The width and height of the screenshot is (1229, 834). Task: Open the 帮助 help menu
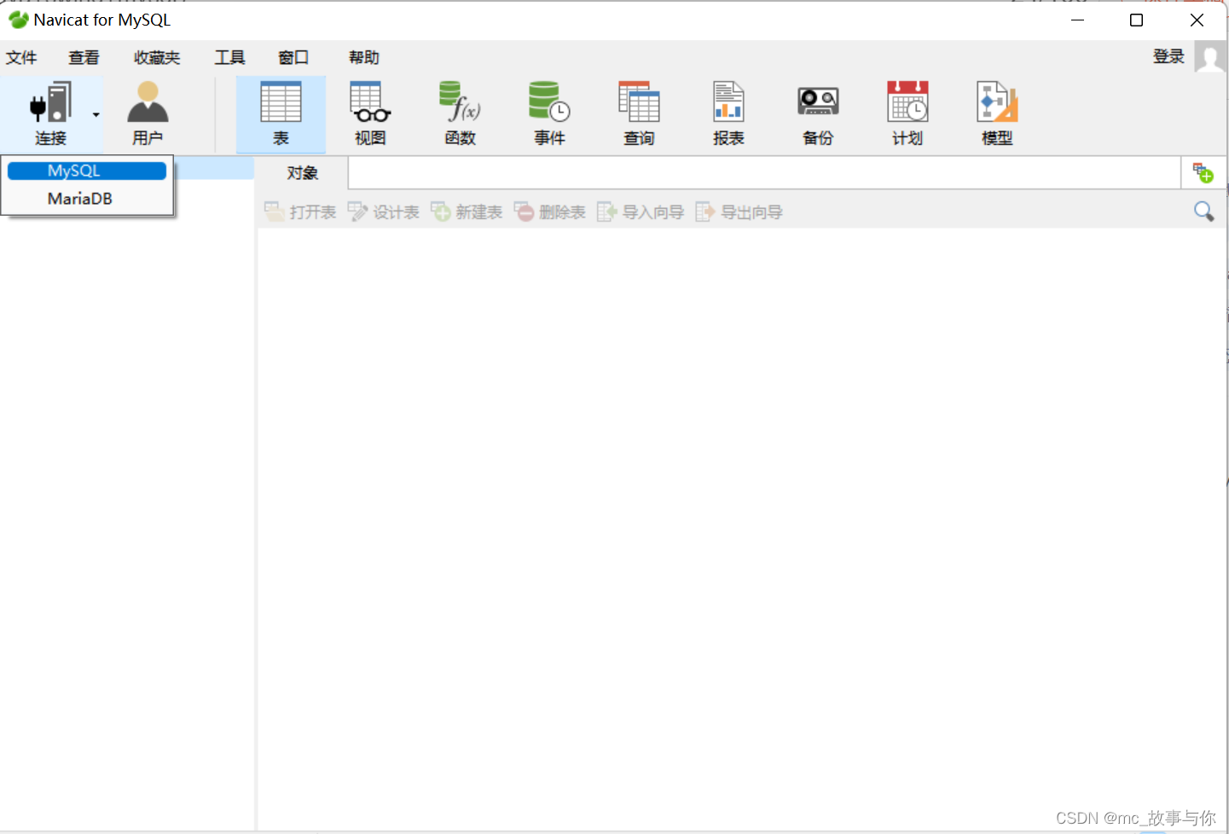click(x=364, y=57)
